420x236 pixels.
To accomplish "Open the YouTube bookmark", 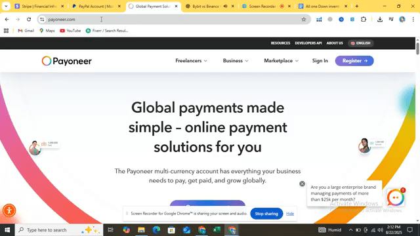I will coord(70,31).
